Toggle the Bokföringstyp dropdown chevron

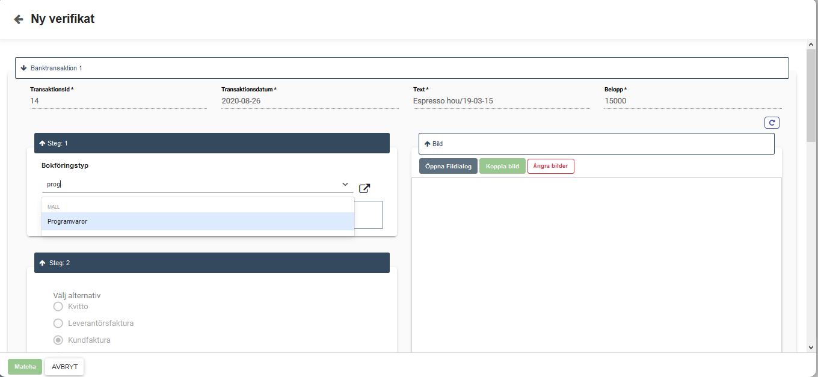point(345,184)
